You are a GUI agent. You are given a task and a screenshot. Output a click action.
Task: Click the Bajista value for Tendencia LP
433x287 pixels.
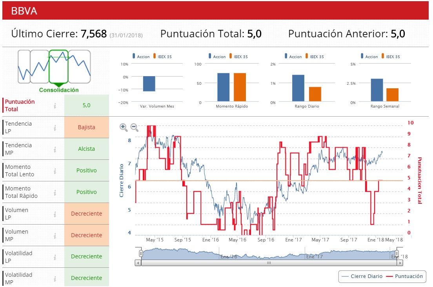point(86,127)
